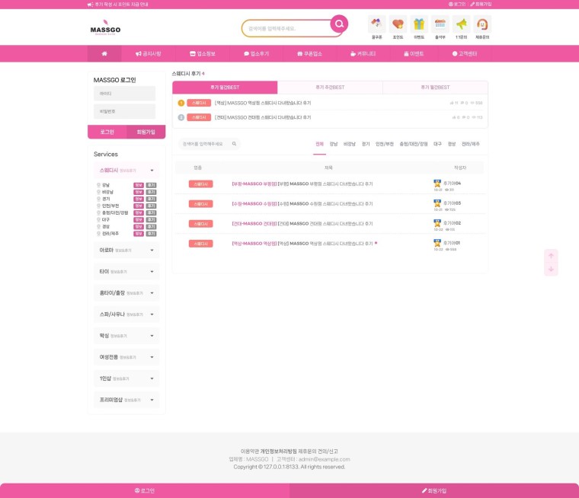Click the scroll-to-bottom arrow on the right edge
The height and width of the screenshot is (498, 579).
click(551, 269)
